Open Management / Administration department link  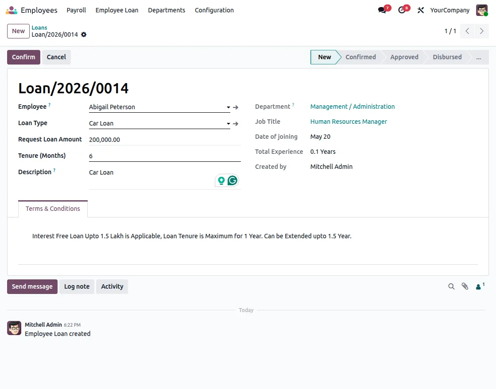353,107
